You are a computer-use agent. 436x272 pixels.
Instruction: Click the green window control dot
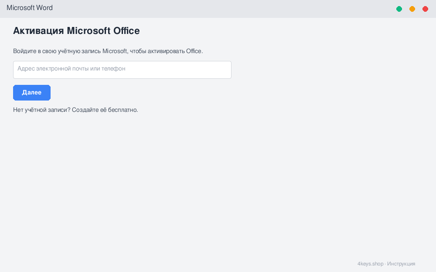[x=399, y=9]
